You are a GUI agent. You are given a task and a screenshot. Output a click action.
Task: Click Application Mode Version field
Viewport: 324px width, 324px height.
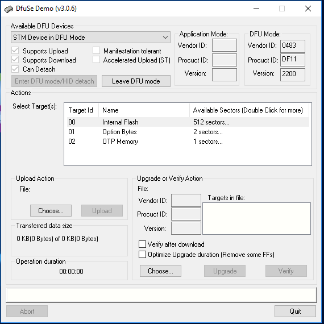[x=225, y=75]
